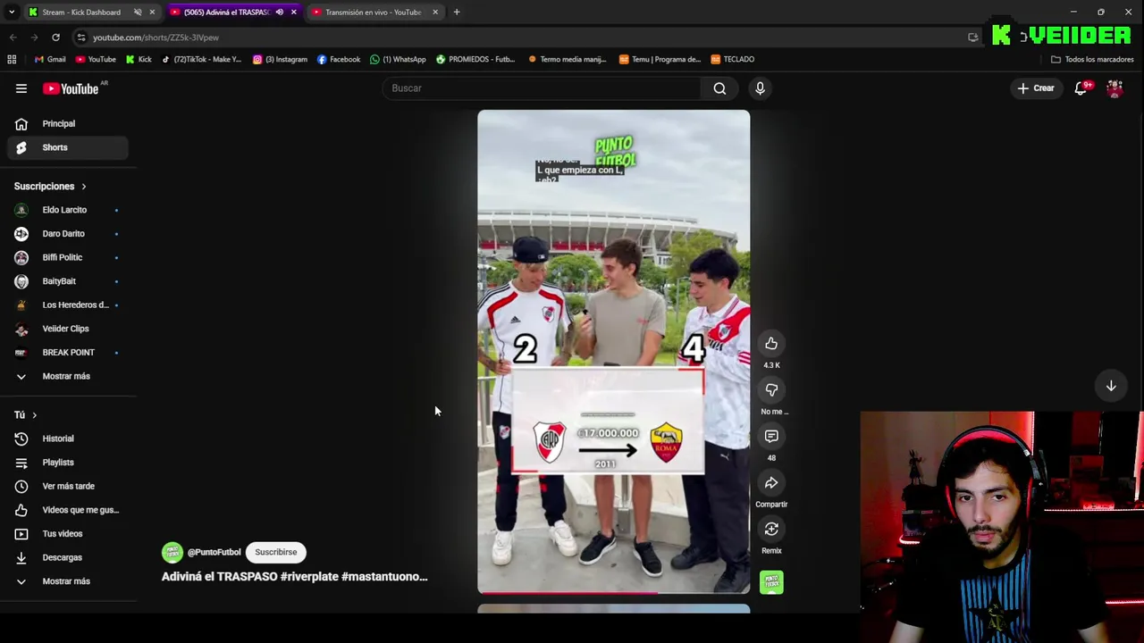
Task: Open Daro Darito subscription channel
Action: pyautogui.click(x=68, y=234)
